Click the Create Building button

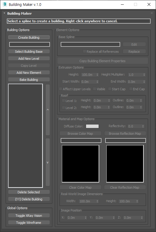click(x=29, y=37)
